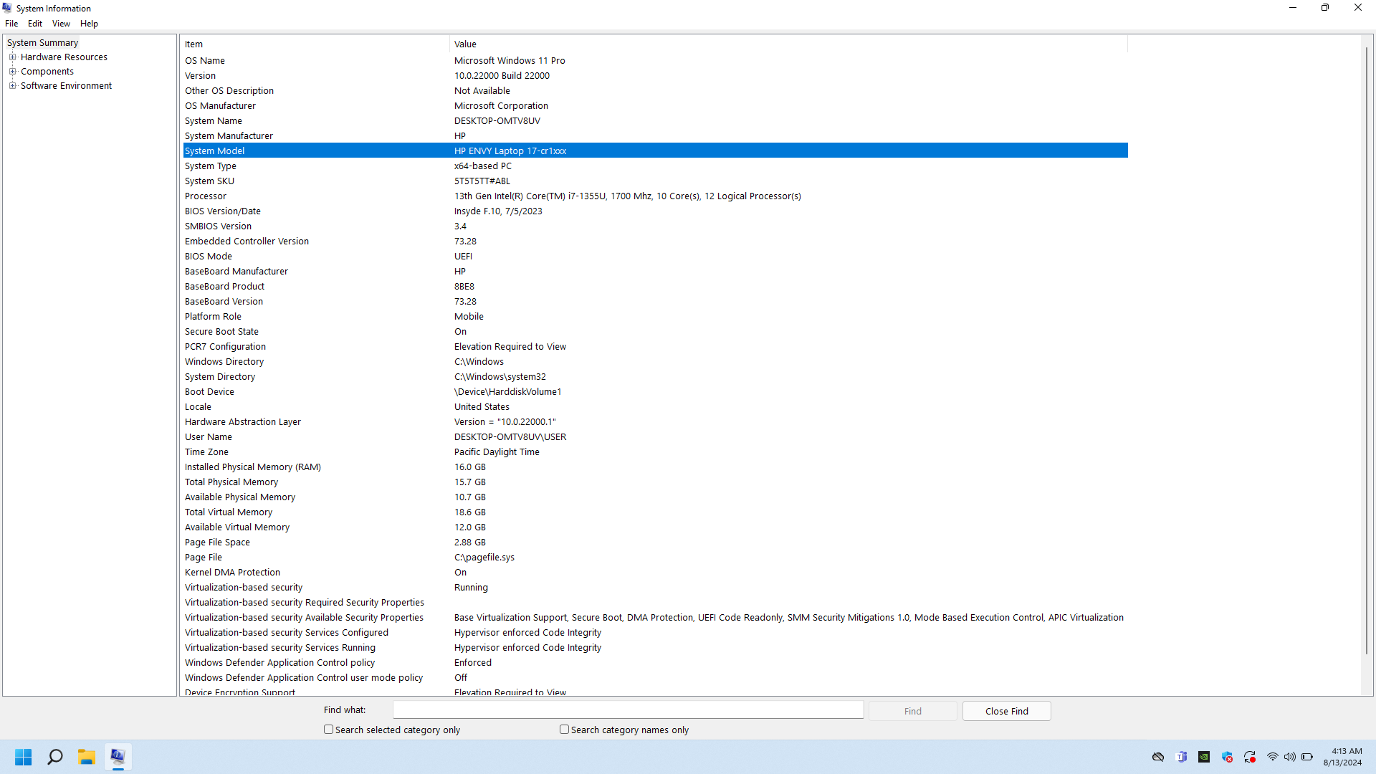The width and height of the screenshot is (1376, 774).
Task: Select Components tree label
Action: coord(47,72)
